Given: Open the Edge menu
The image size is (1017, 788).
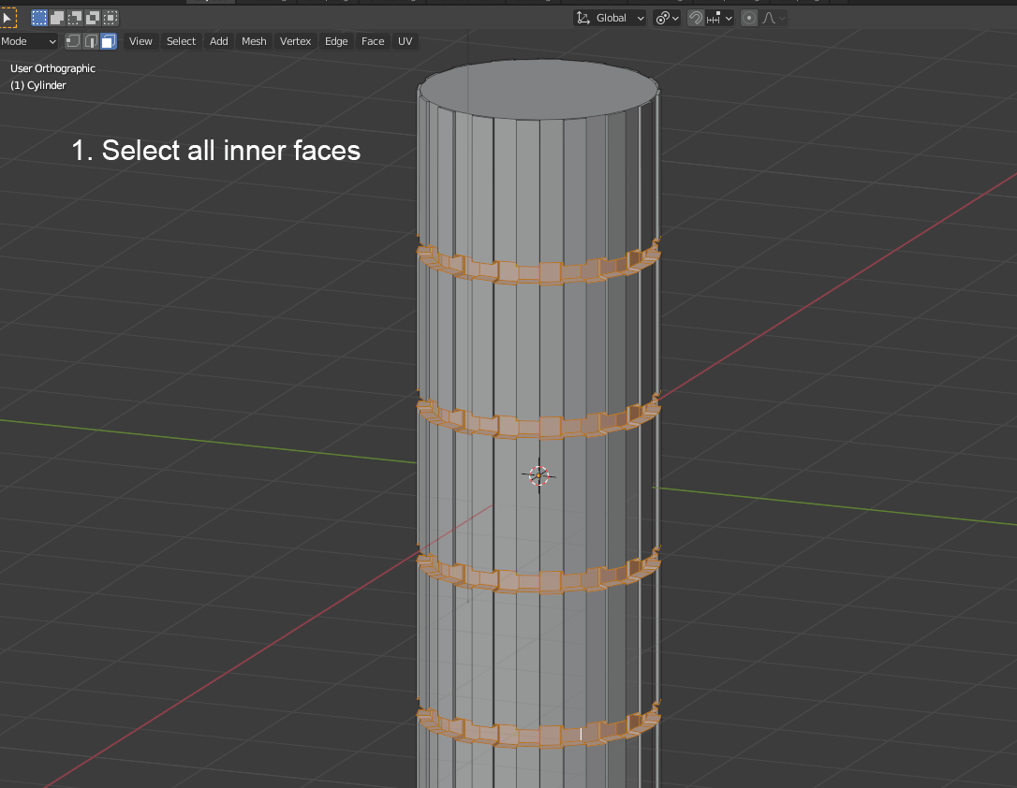Looking at the screenshot, I should [x=336, y=41].
